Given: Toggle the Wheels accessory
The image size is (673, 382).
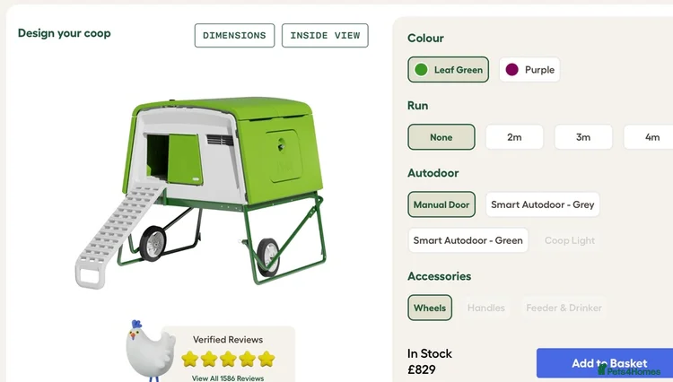Looking at the screenshot, I should (x=430, y=308).
